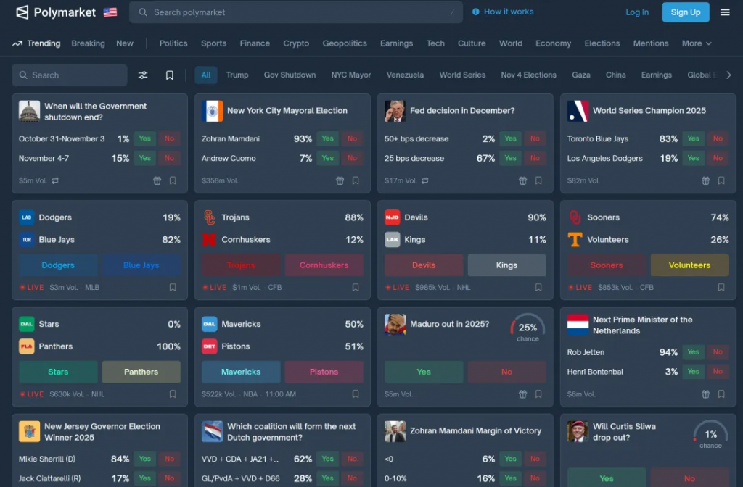Open the filter settings sliders icon
Image resolution: width=743 pixels, height=487 pixels.
143,75
